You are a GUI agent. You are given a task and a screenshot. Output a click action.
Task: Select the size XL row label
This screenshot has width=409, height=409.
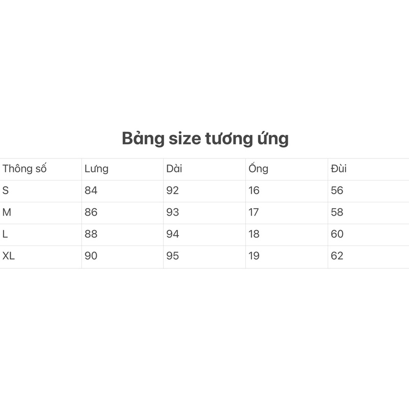(9, 256)
